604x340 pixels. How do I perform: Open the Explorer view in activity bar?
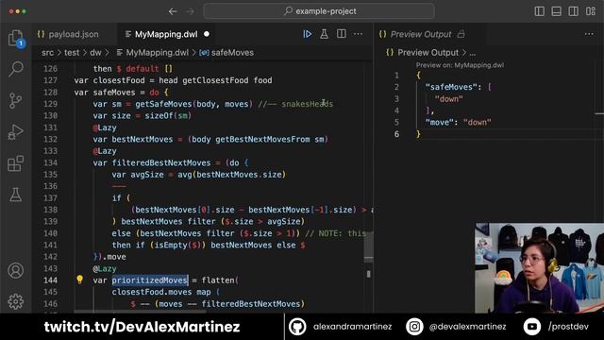(16, 38)
